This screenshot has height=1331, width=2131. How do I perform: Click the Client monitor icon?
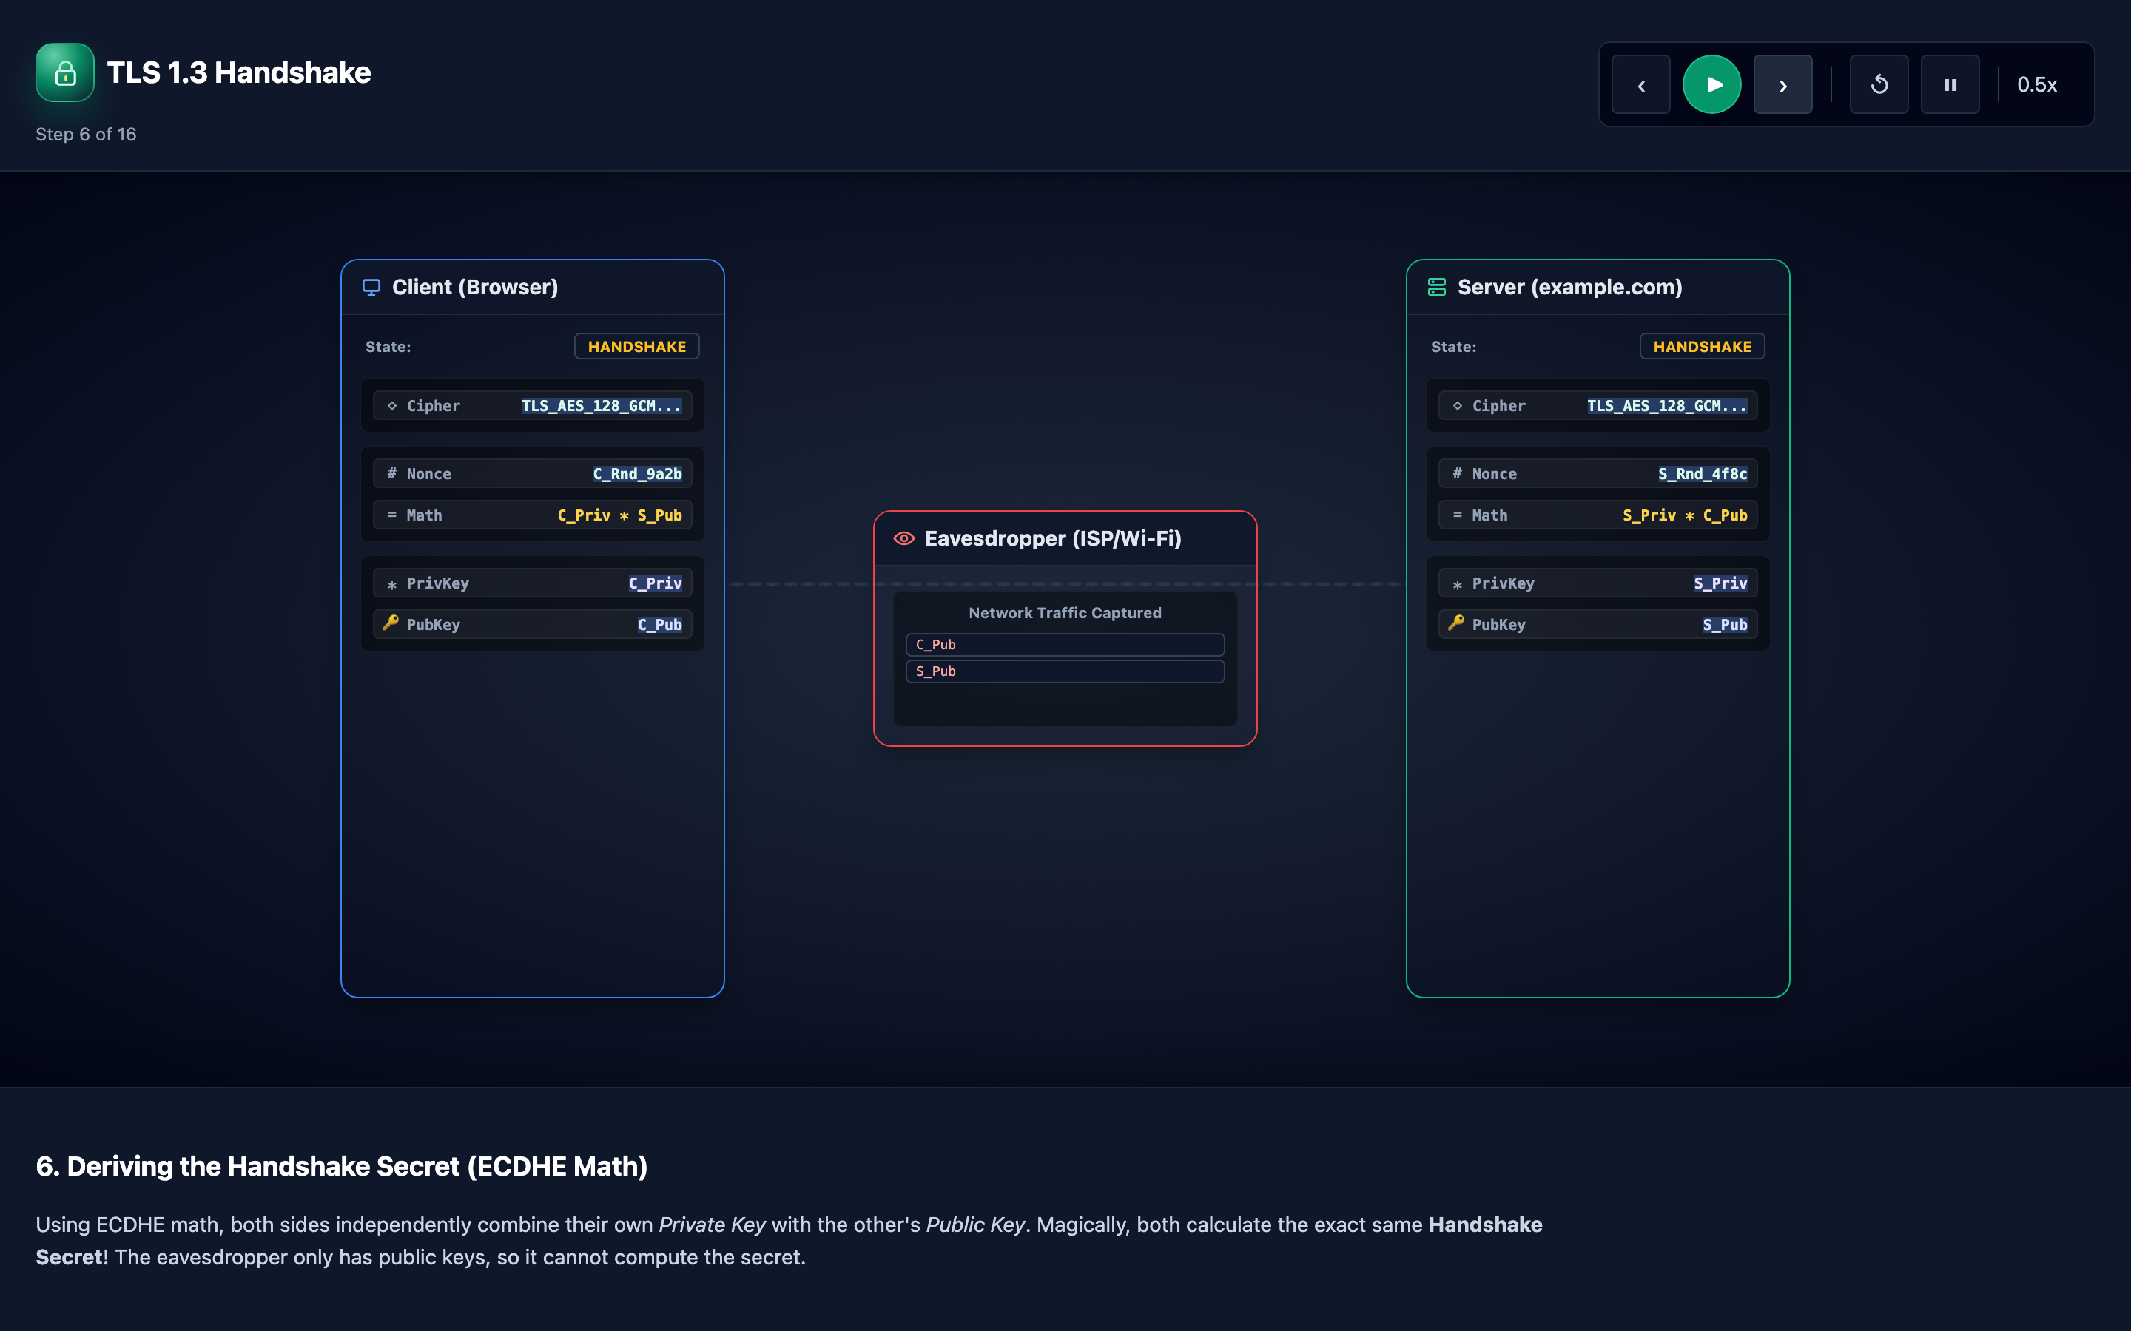[371, 287]
